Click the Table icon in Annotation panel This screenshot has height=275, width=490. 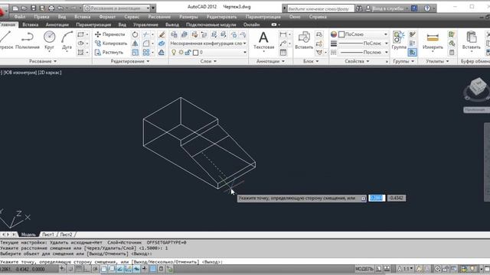[283, 53]
